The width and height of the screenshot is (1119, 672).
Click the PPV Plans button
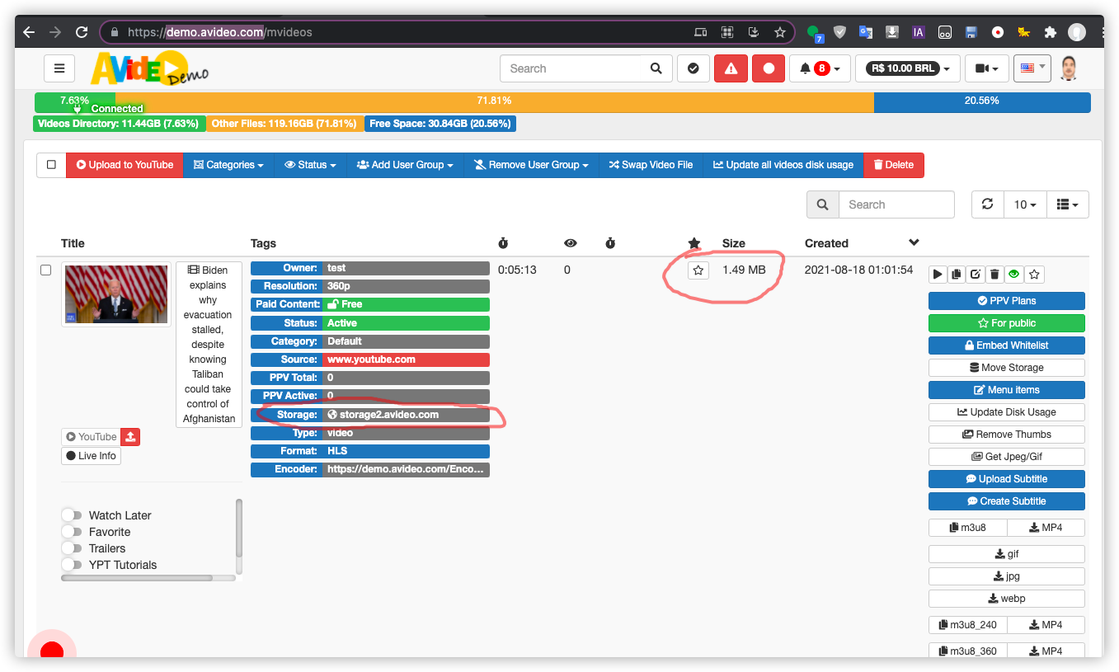click(1006, 301)
